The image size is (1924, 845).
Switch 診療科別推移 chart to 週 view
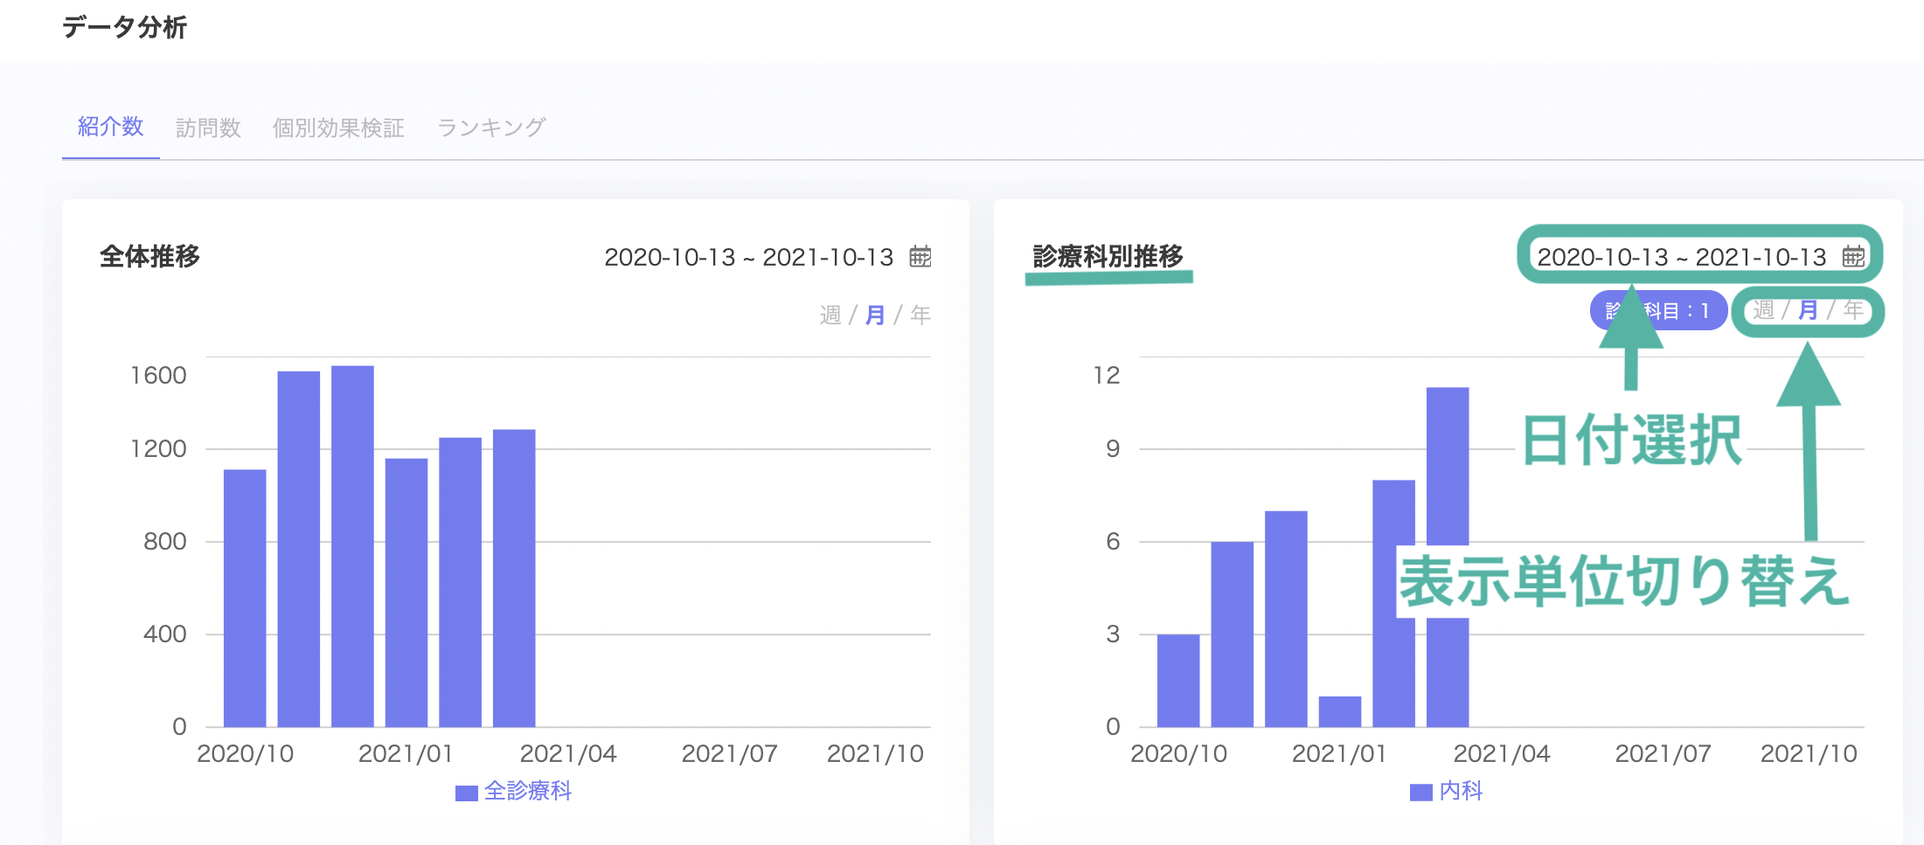coord(1763,310)
